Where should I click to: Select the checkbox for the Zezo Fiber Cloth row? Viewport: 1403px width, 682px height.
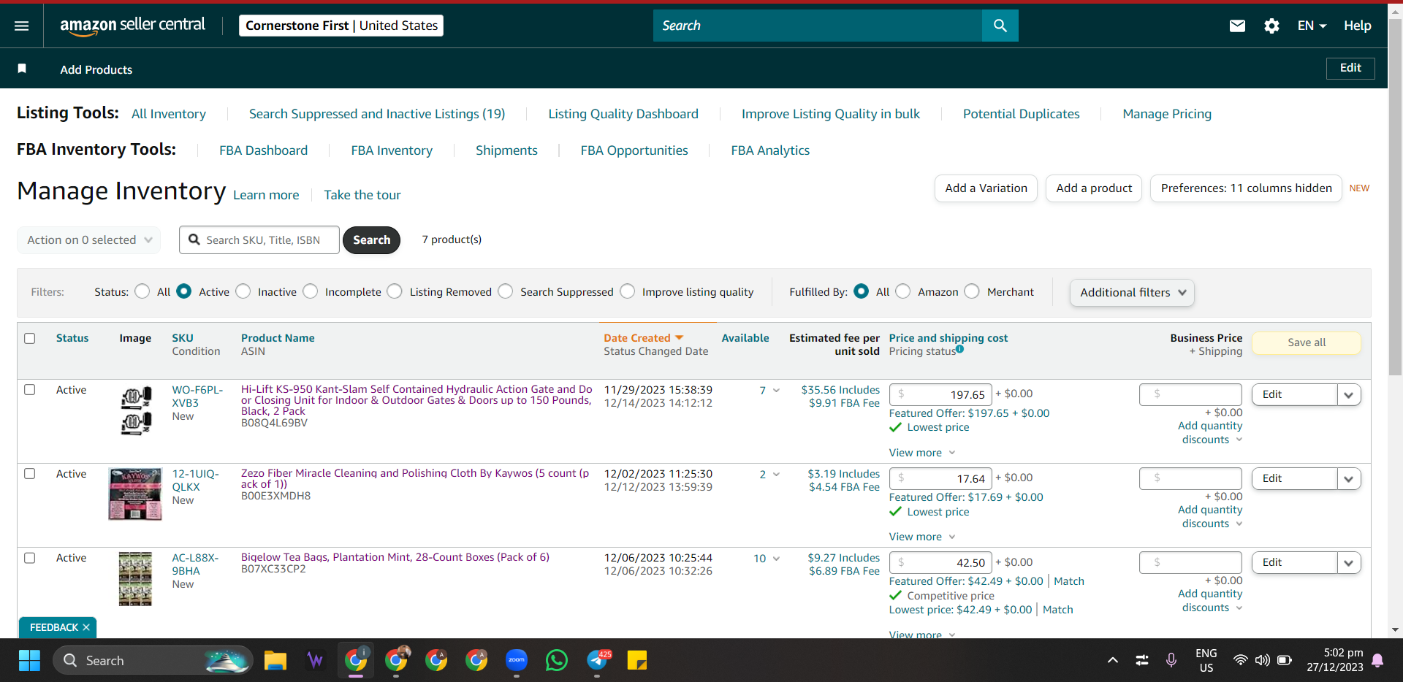click(x=30, y=474)
